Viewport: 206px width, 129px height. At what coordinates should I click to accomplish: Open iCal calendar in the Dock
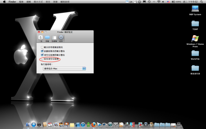50,124
